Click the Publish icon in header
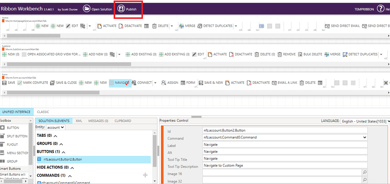This screenshot has width=390, height=184. (x=121, y=9)
